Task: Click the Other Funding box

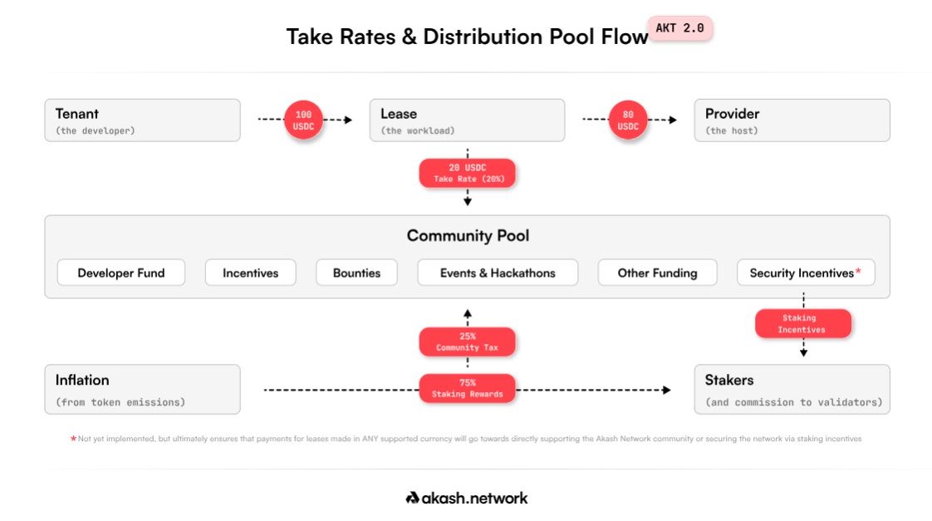Action: pyautogui.click(x=657, y=273)
